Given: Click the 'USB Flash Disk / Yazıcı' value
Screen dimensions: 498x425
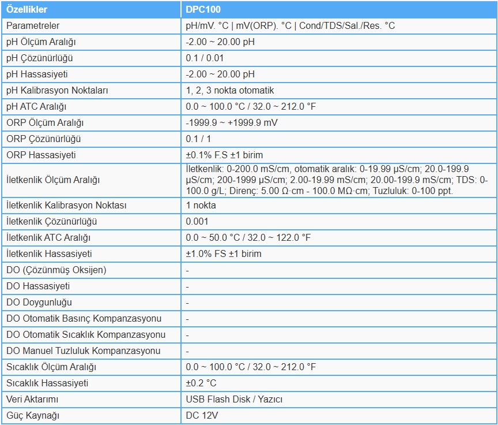Looking at the screenshot, I should (234, 399).
